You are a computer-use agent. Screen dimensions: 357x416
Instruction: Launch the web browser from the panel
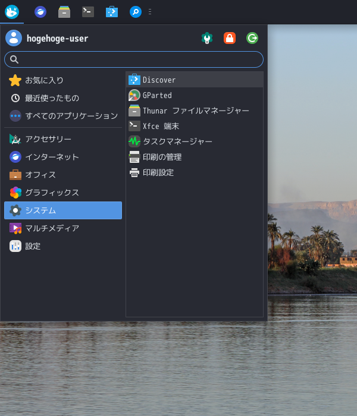[40, 12]
